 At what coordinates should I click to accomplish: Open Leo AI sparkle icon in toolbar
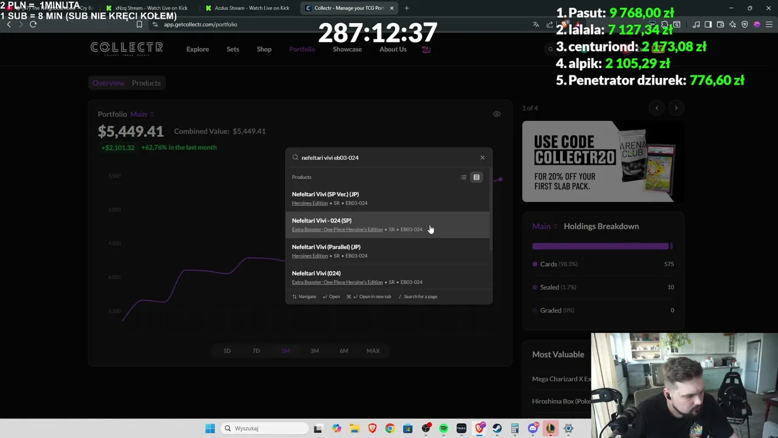[732, 24]
